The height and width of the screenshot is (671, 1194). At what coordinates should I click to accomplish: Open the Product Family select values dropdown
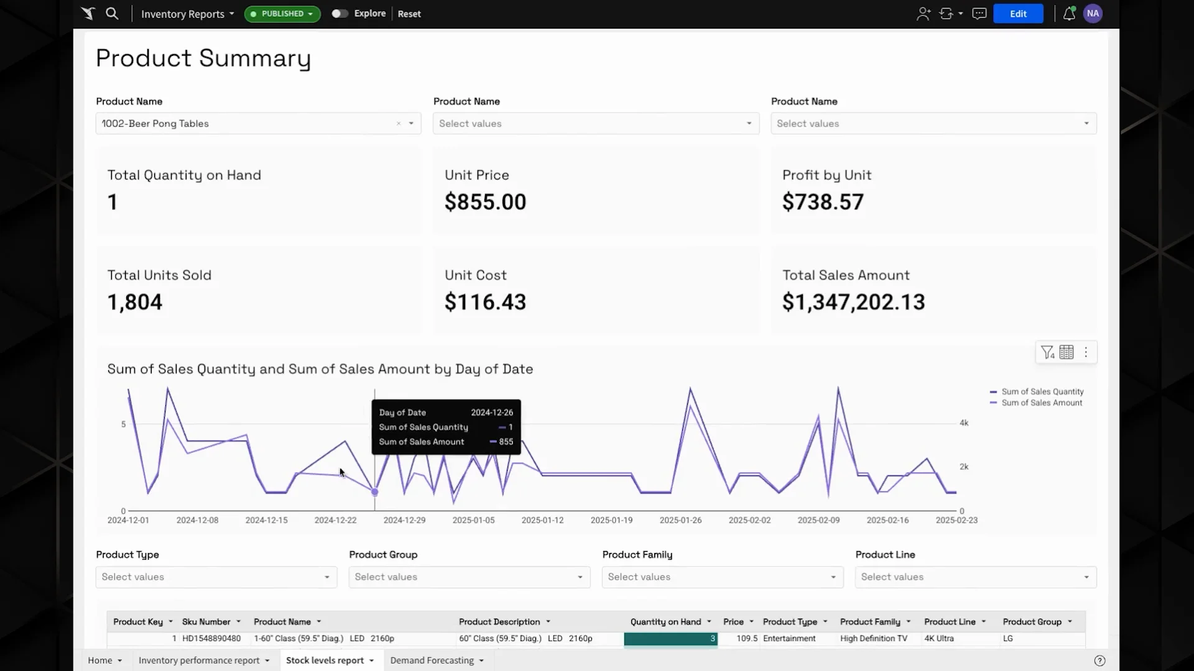[x=722, y=577]
